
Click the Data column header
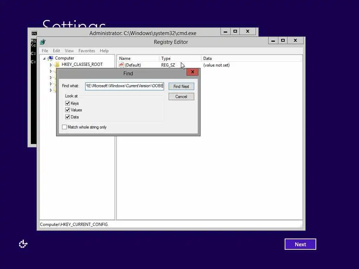click(x=252, y=58)
